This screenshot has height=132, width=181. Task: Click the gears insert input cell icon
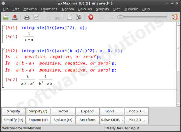[79, 17]
